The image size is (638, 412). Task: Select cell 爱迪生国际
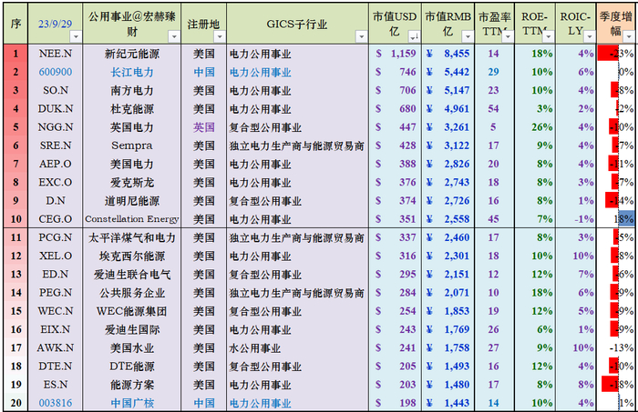[132, 329]
